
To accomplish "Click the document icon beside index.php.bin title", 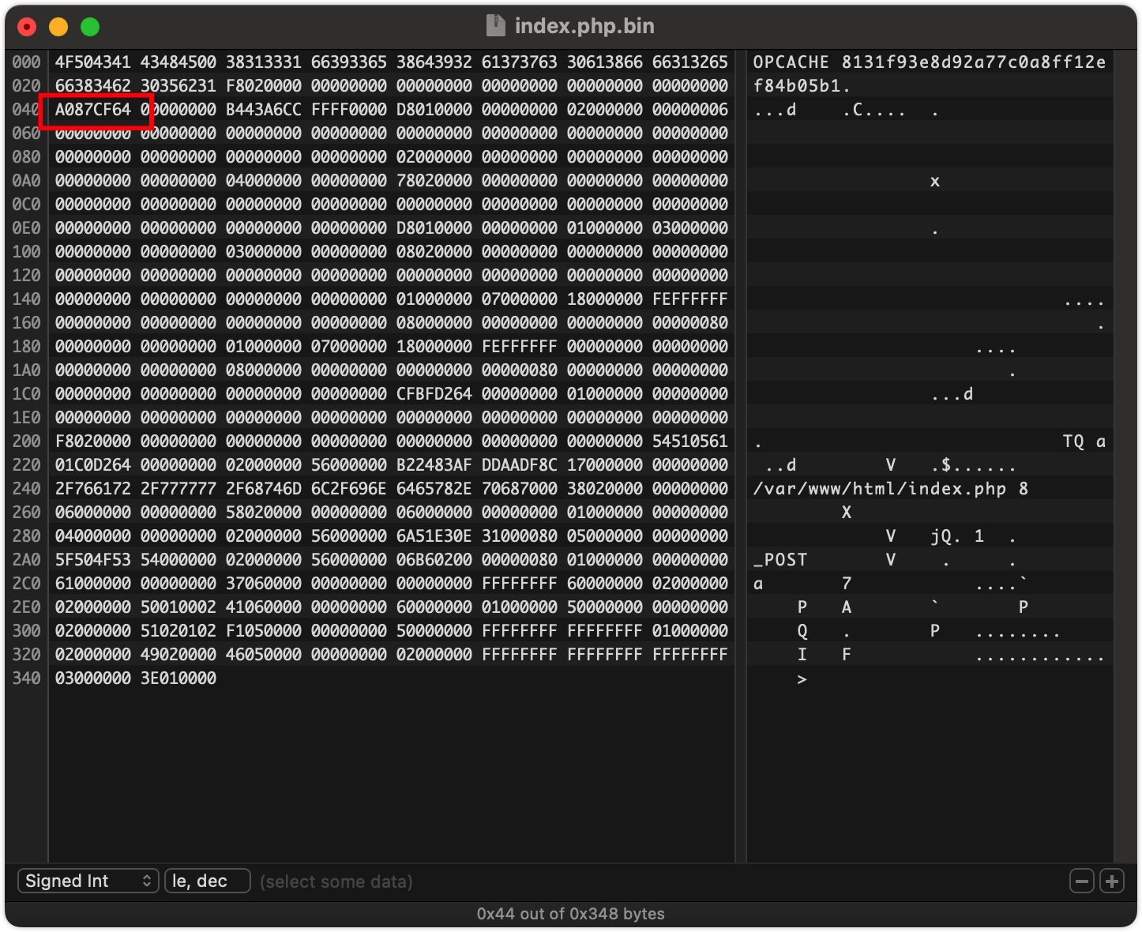I will 495,26.
